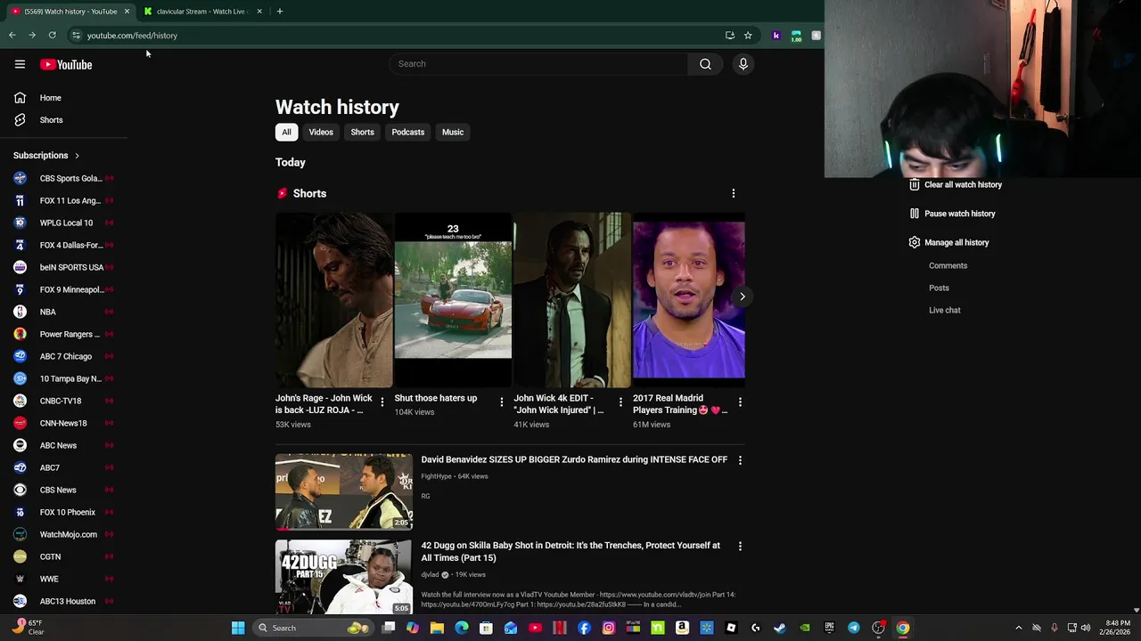Open the Kick extension icon
This screenshot has height=641, width=1141.
776,36
